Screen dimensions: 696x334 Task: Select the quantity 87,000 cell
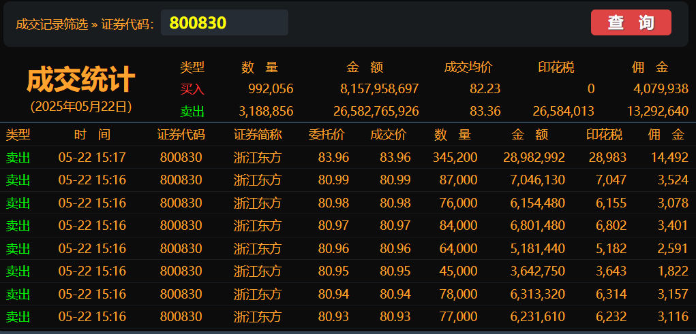click(x=459, y=180)
